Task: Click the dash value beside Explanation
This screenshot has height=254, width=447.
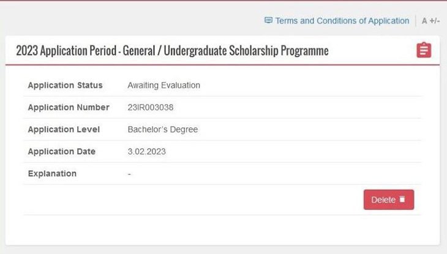Action: tap(129, 174)
